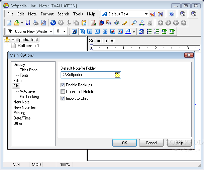This screenshot has width=204, height=170.
Task: Click the folder browse button beside C:\Softpedia
Action: (x=117, y=75)
